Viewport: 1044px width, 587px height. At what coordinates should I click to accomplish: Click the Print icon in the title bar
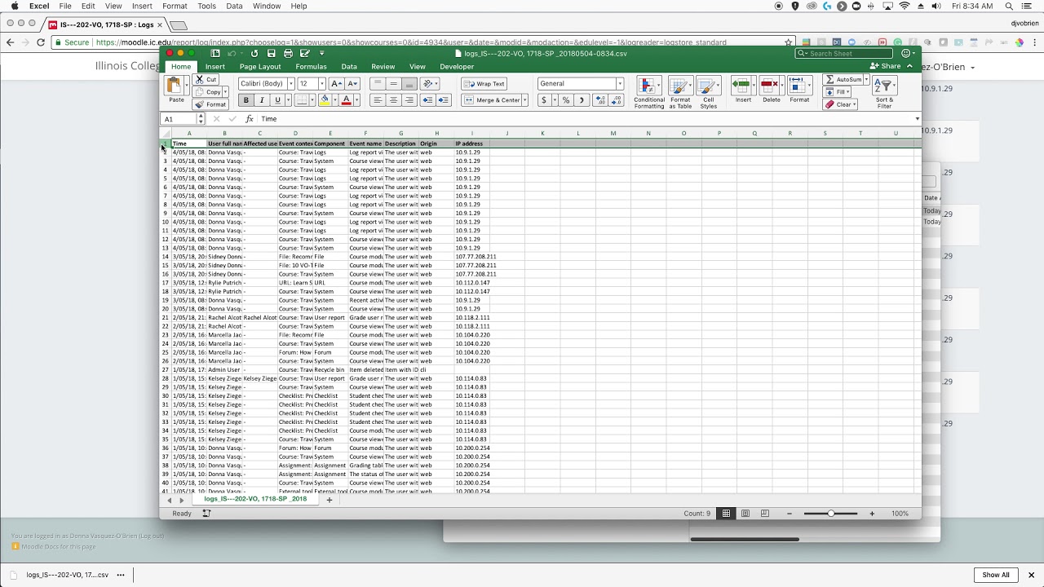click(288, 54)
